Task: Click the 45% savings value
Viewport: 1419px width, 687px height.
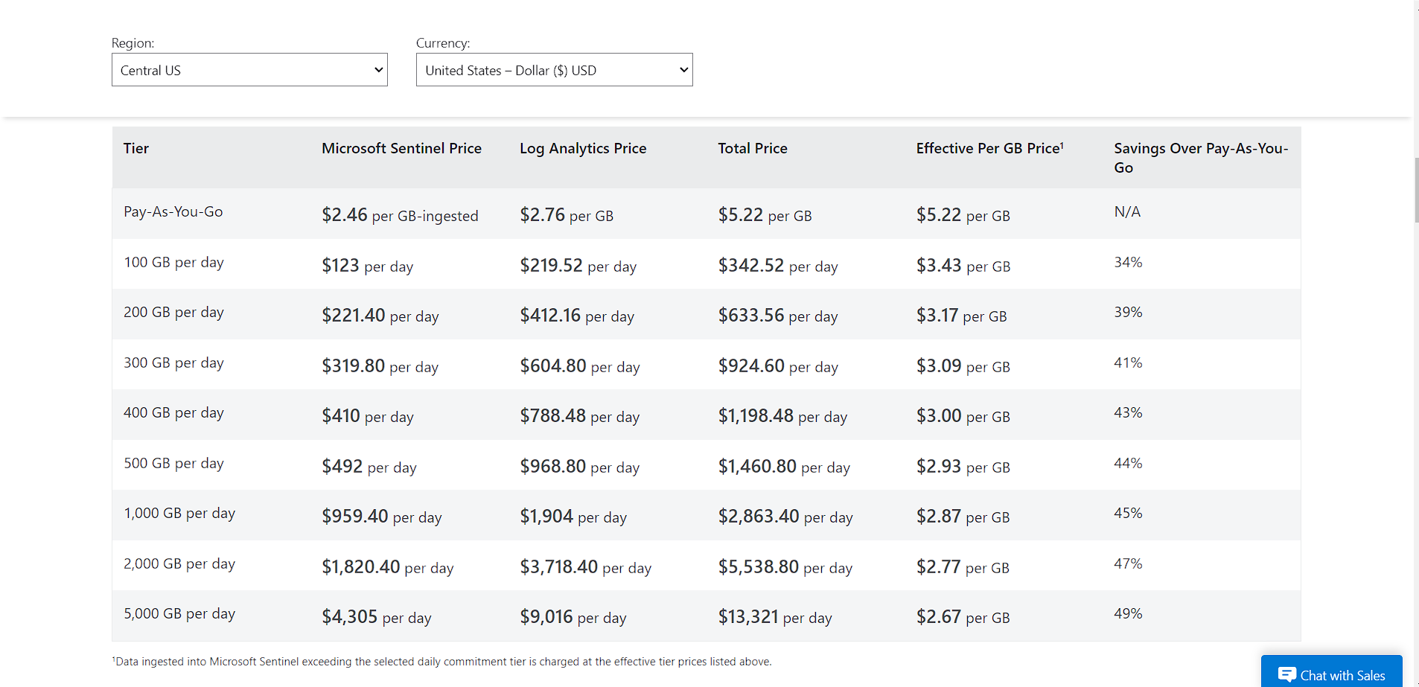Action: pyautogui.click(x=1127, y=514)
